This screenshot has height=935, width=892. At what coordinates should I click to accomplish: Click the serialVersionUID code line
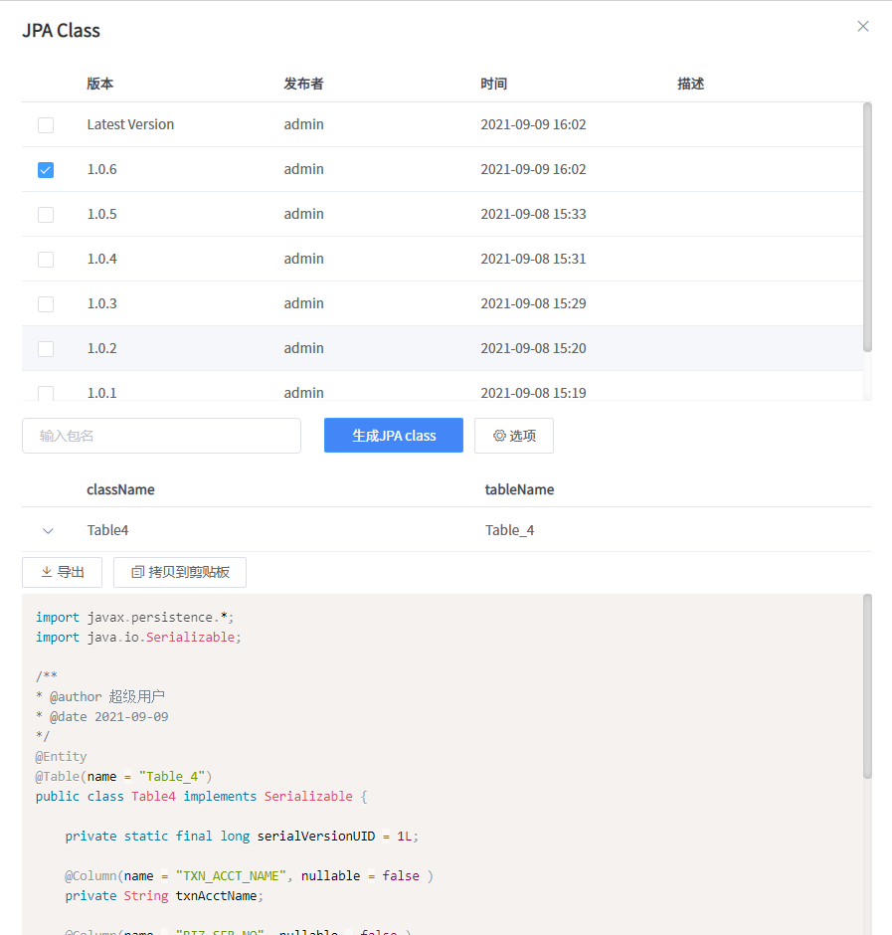pos(242,836)
